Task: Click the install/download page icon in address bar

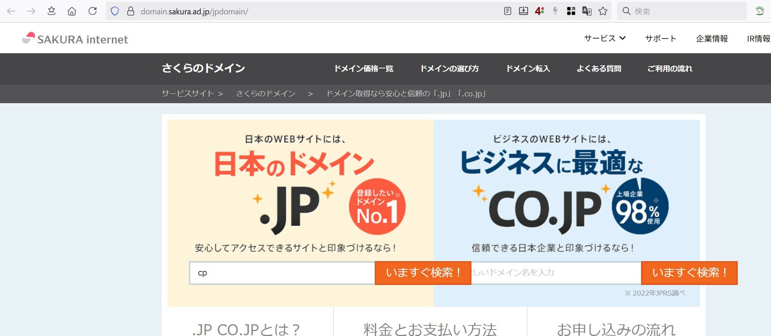Action: pos(524,11)
